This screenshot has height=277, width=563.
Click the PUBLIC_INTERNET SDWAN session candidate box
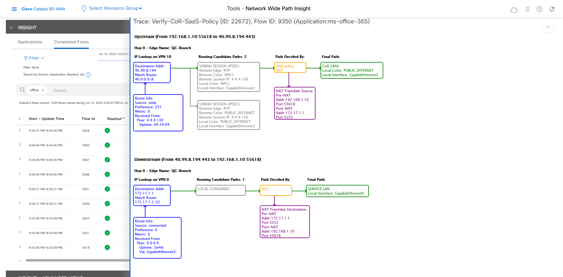pos(229,115)
